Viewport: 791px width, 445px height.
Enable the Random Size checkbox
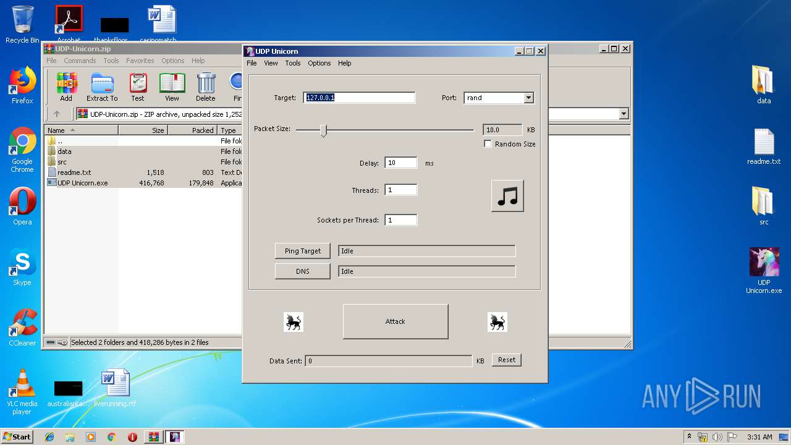pos(488,144)
